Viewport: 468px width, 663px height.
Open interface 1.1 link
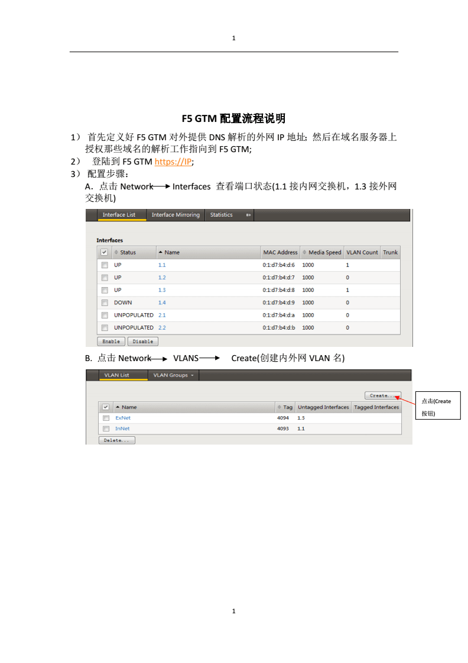162,265
